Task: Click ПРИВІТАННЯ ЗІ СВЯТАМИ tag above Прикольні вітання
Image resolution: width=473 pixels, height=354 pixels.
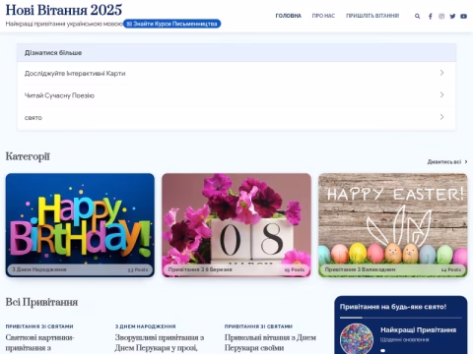Action: click(x=258, y=326)
